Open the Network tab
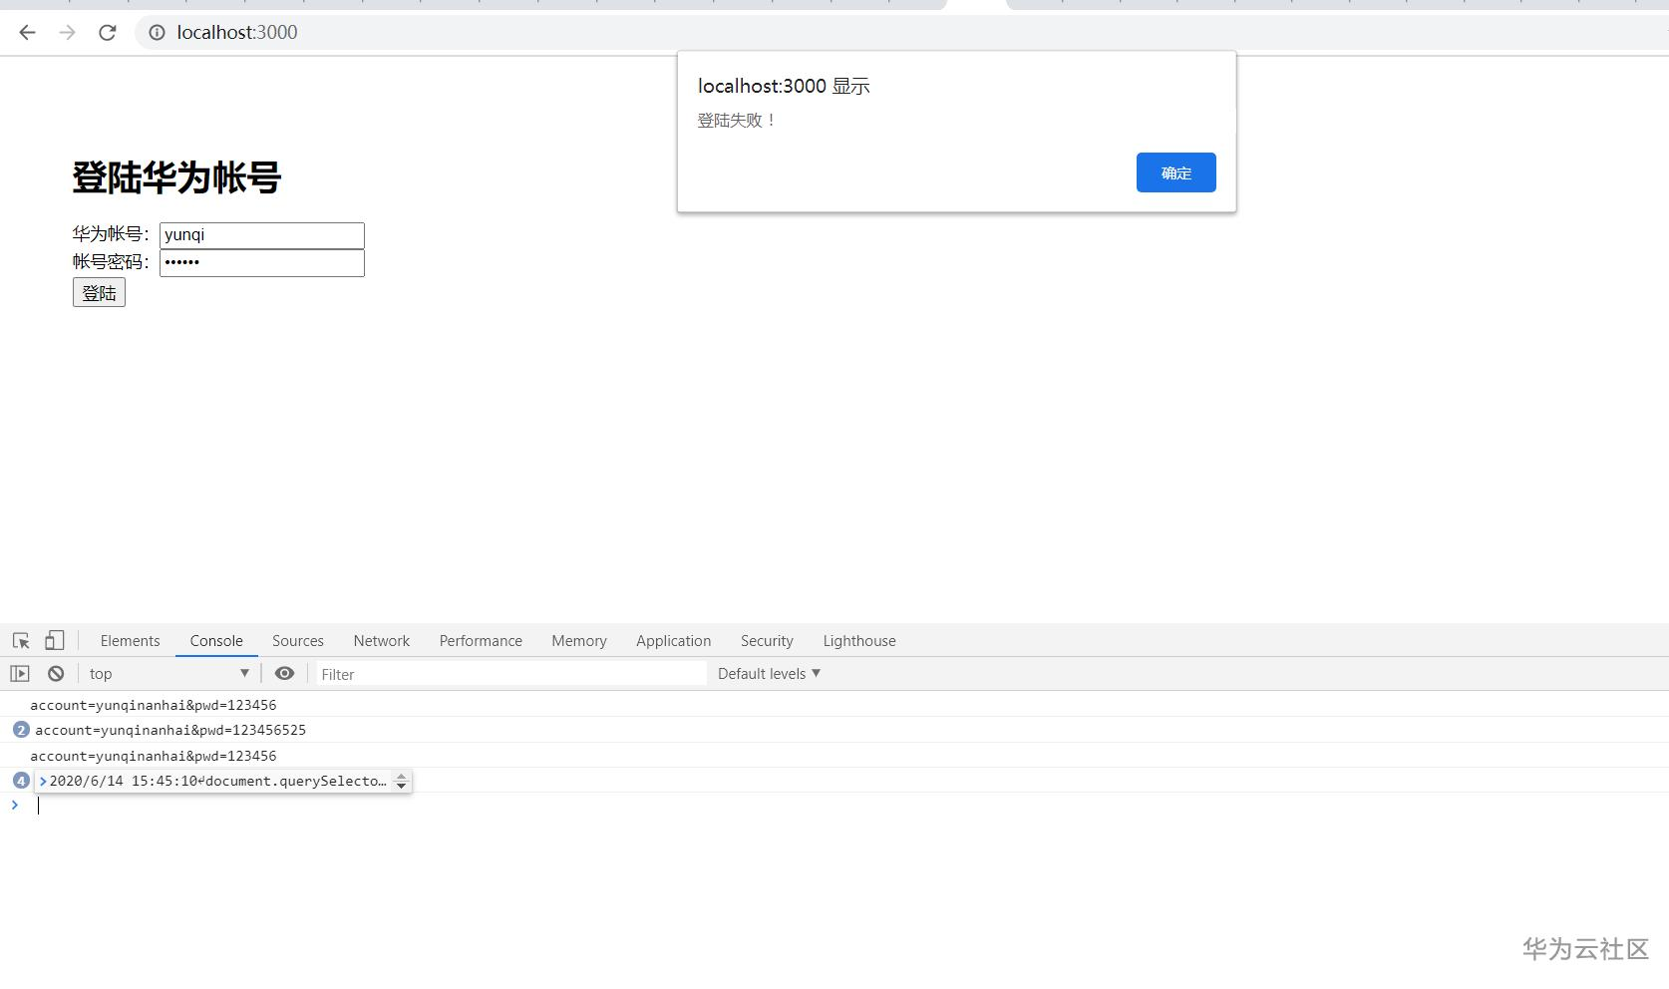This screenshot has height=989, width=1669. 382,640
